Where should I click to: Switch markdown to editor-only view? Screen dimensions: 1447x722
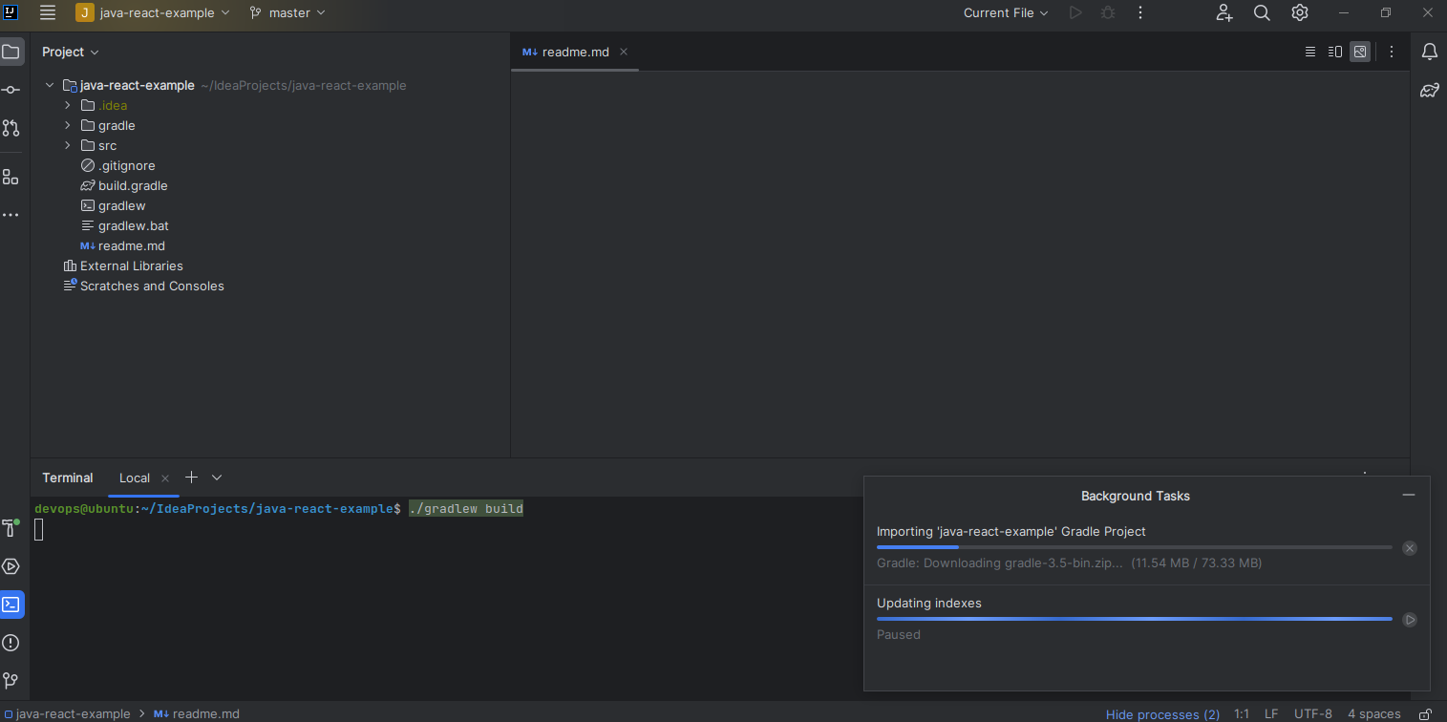tap(1310, 52)
